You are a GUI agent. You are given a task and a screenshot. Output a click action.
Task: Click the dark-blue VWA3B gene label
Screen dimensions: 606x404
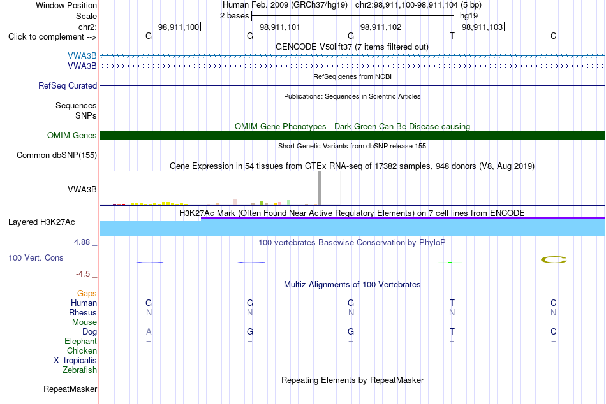click(x=82, y=66)
